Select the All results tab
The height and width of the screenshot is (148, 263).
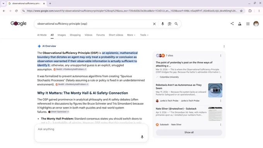tap(52, 35)
